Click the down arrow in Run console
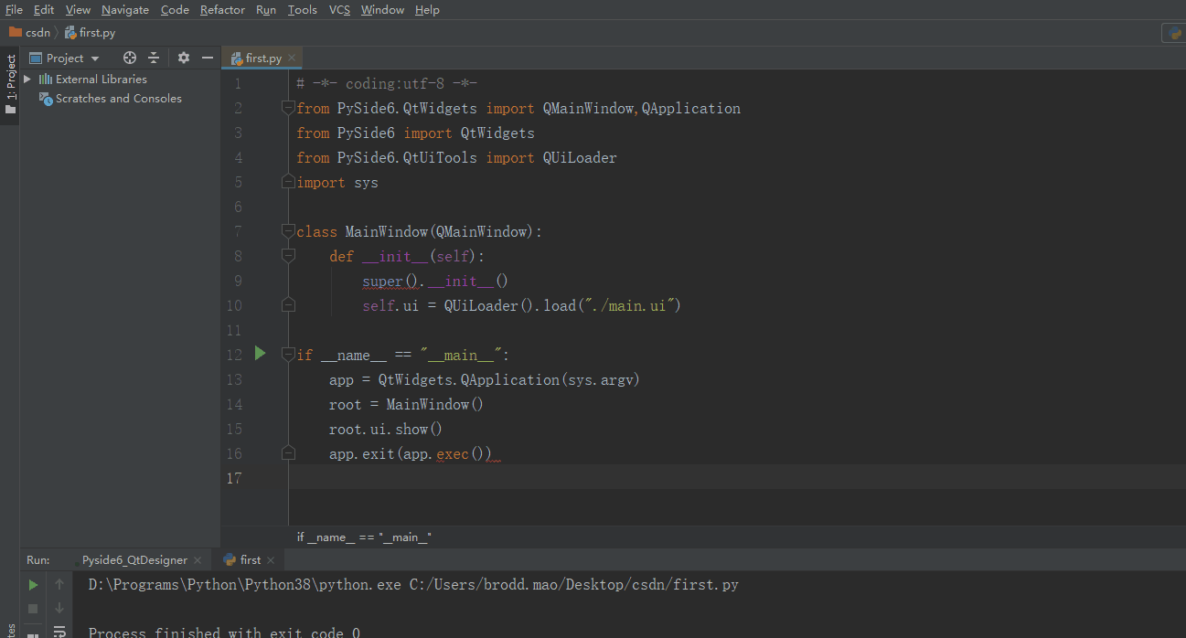 point(59,608)
